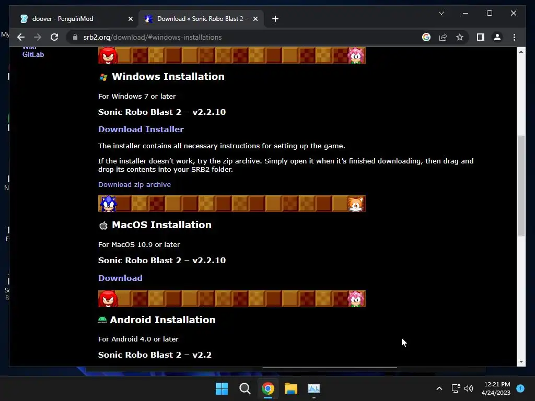Viewport: 535px width, 401px height.
Task: Click the Tails face on divider banner
Action: pyautogui.click(x=355, y=204)
